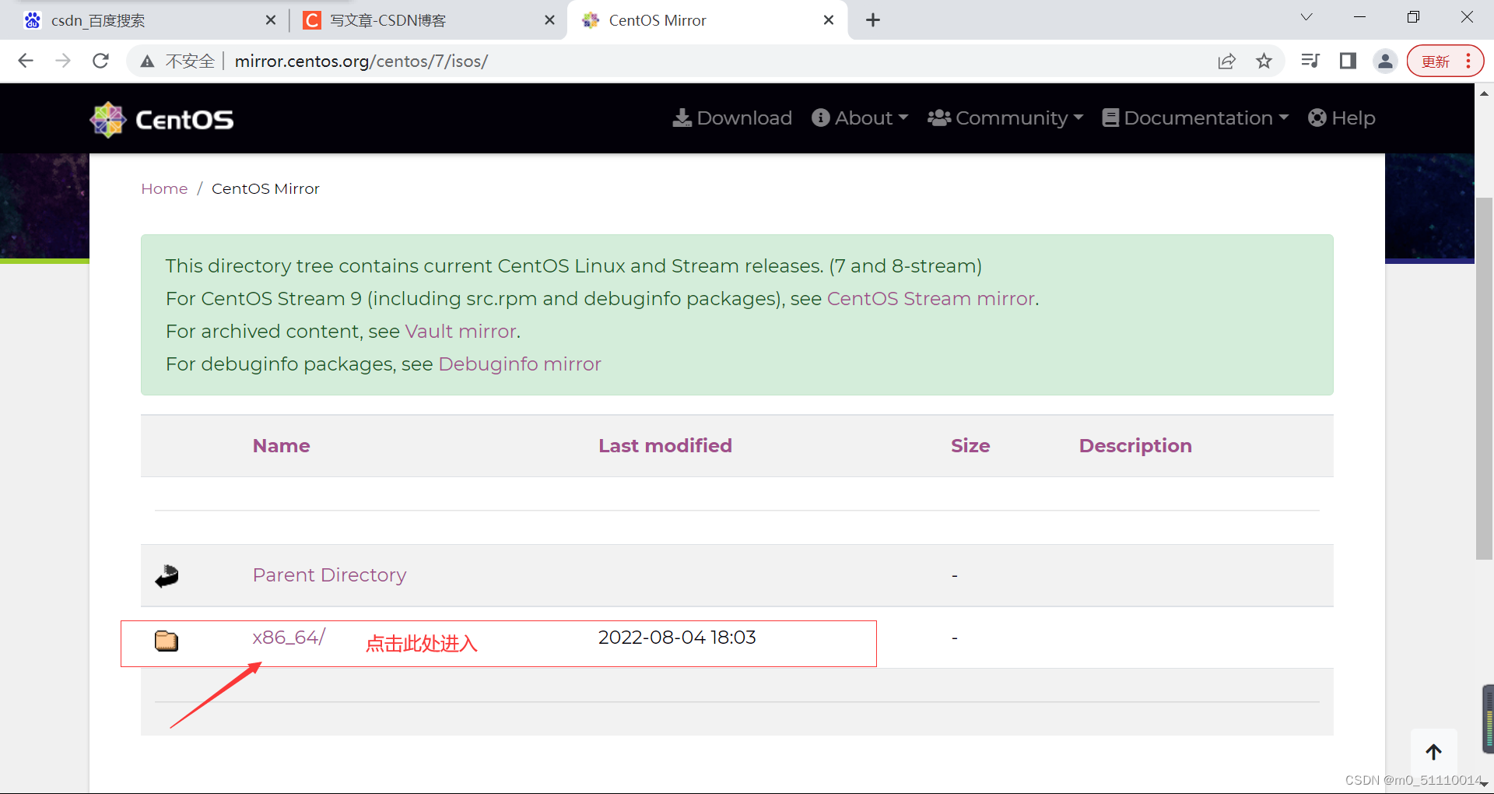Restore down the browser window
1494x794 pixels.
tap(1413, 17)
